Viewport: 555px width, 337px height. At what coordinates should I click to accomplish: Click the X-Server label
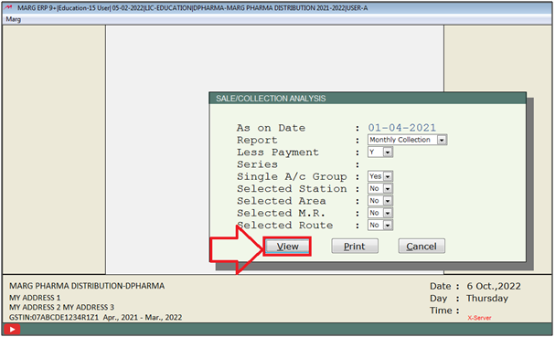point(479,318)
